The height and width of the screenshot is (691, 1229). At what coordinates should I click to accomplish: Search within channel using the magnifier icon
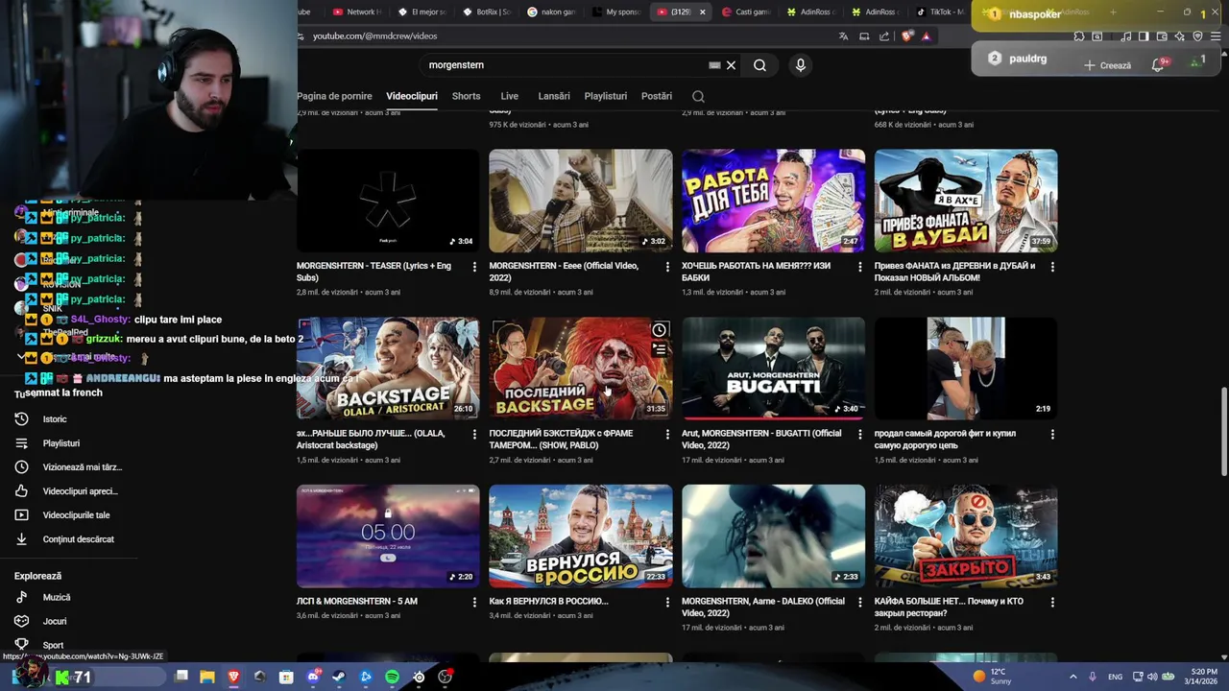[x=698, y=96]
